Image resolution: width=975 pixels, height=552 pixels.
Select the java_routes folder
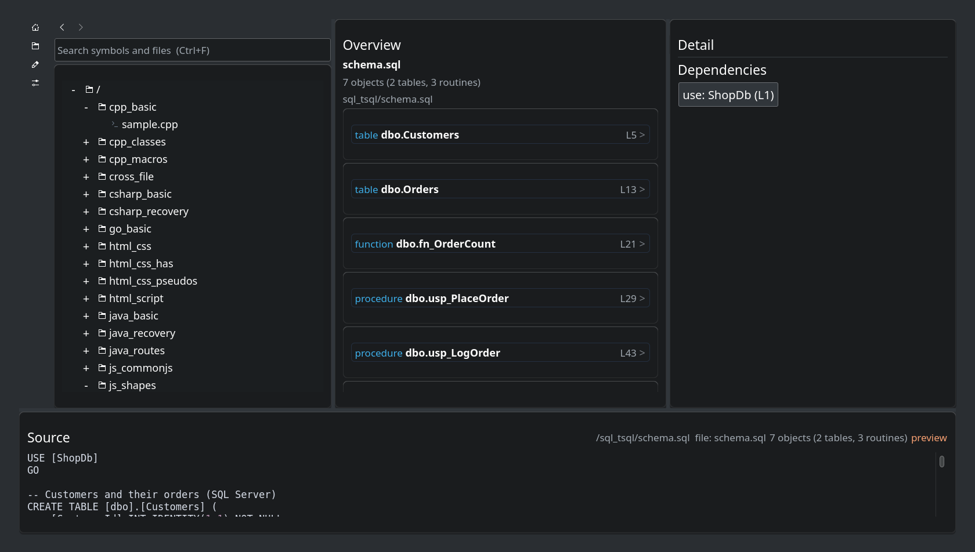137,351
